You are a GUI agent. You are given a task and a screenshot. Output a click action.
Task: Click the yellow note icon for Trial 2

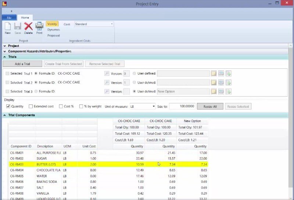(214, 82)
